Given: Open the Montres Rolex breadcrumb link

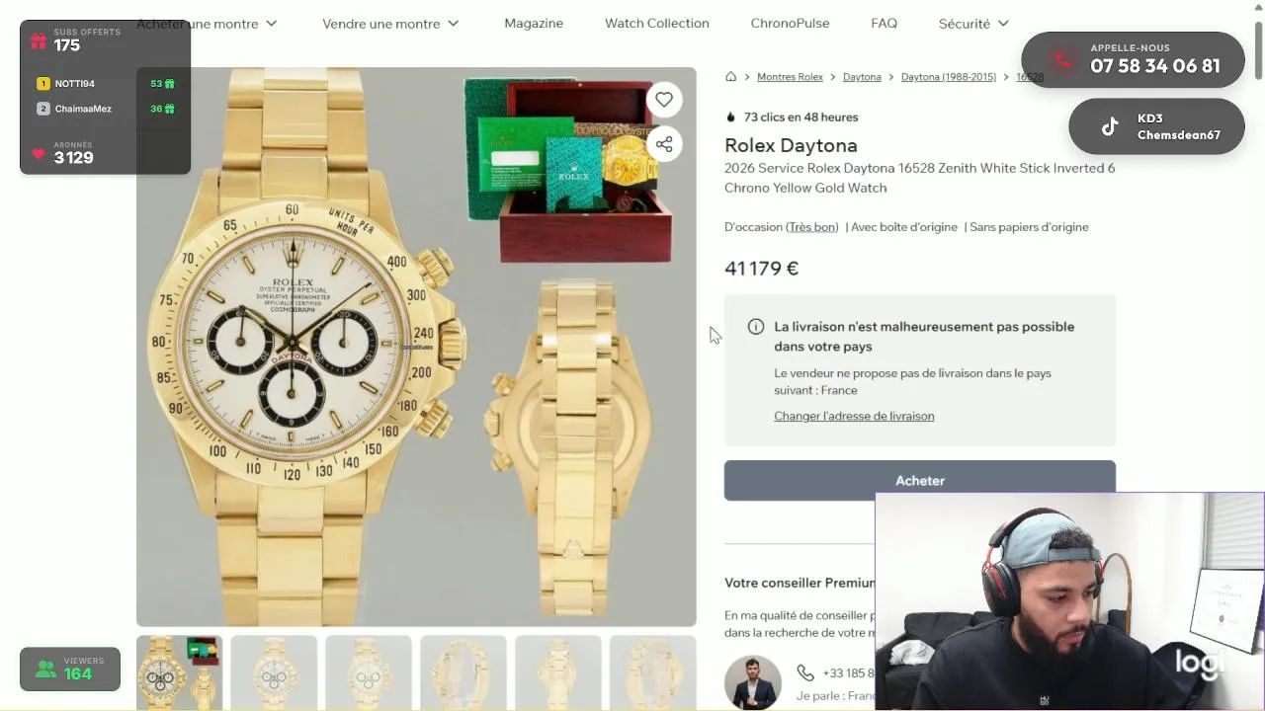Looking at the screenshot, I should pyautogui.click(x=790, y=77).
